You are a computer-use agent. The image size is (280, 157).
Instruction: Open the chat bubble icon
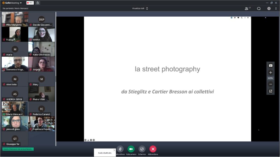coord(259,8)
